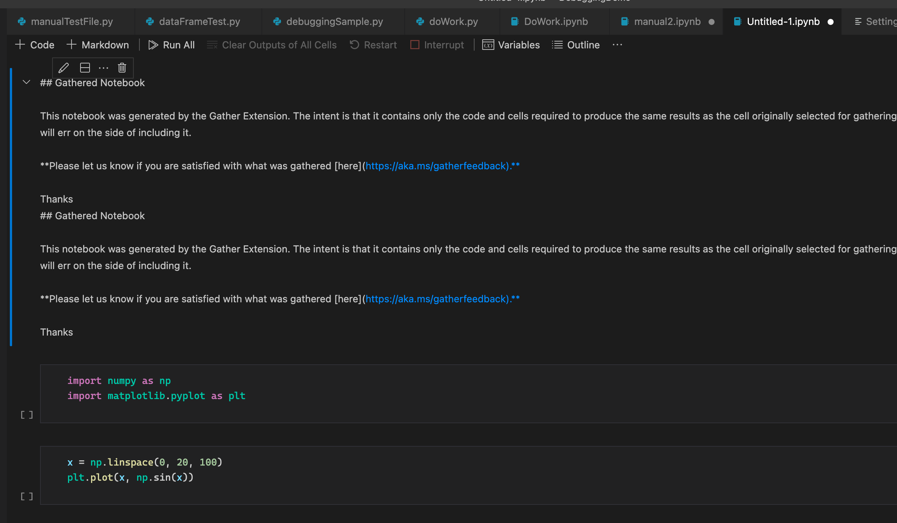Open the main toolbar overflow ellipsis menu
Image resolution: width=897 pixels, height=523 pixels.
(x=617, y=45)
